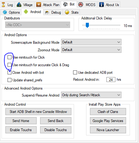Check Use dedicated ADB port
Viewport: 139px width, 143px height.
tap(75, 73)
